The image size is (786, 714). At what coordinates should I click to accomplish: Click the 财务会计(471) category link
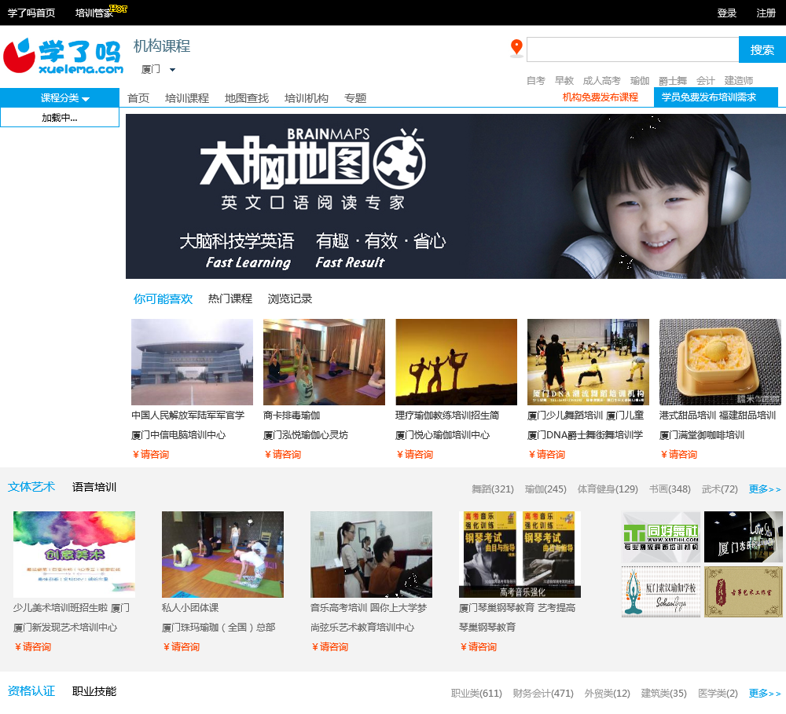coord(543,694)
